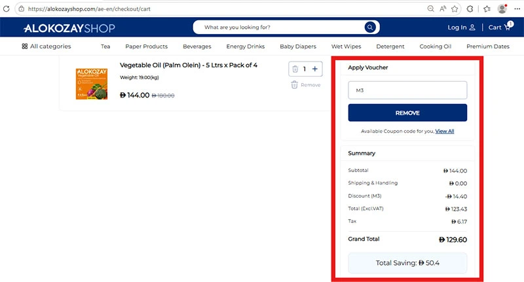
Task: Click the Read Aloud icon
Action: [x=443, y=9]
